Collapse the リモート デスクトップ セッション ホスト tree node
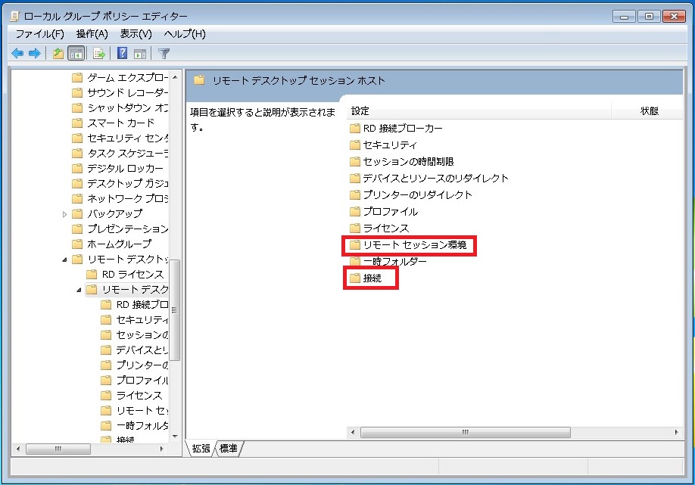The height and width of the screenshot is (485, 695). pyautogui.click(x=80, y=290)
